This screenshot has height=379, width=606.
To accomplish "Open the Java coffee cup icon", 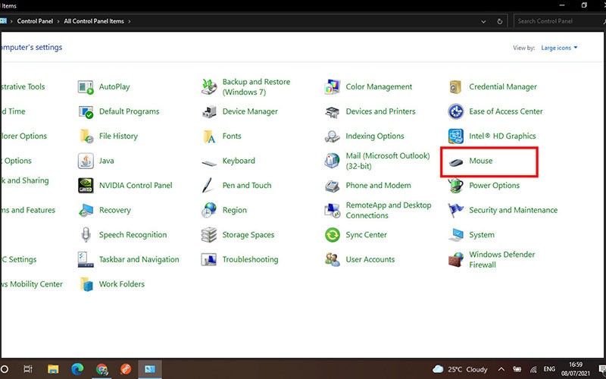I will point(86,161).
